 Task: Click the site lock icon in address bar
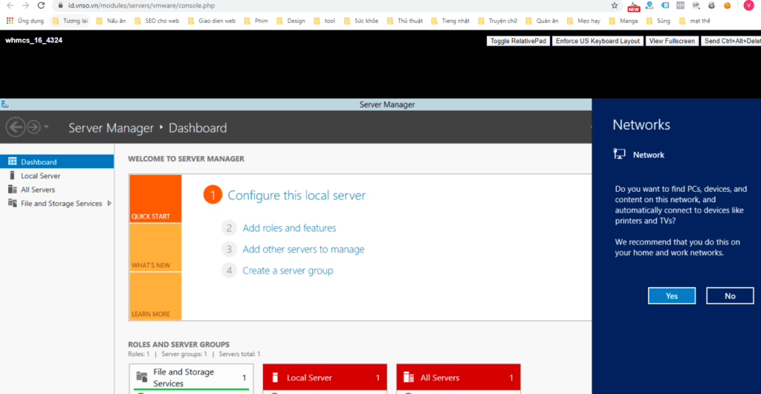point(60,6)
